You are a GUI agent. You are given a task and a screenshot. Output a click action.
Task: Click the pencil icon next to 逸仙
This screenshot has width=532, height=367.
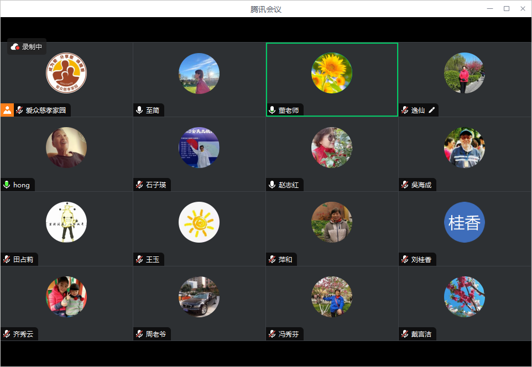click(432, 110)
